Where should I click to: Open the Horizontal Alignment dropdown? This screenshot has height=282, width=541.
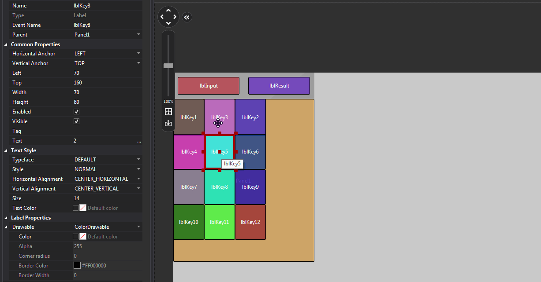pos(138,179)
